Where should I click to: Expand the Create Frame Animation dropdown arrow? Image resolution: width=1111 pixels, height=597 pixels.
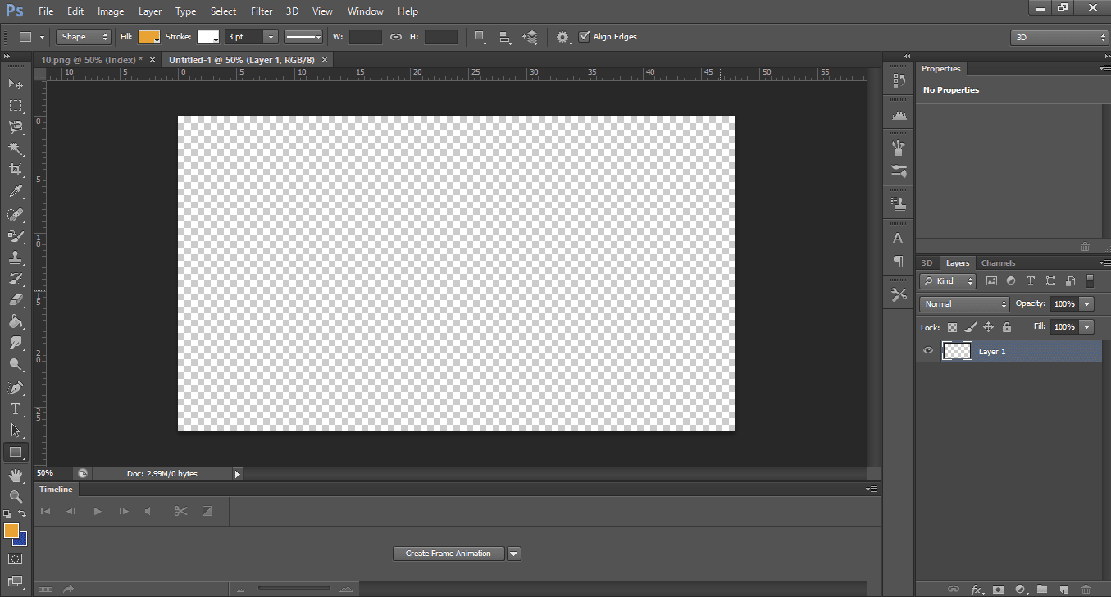514,554
